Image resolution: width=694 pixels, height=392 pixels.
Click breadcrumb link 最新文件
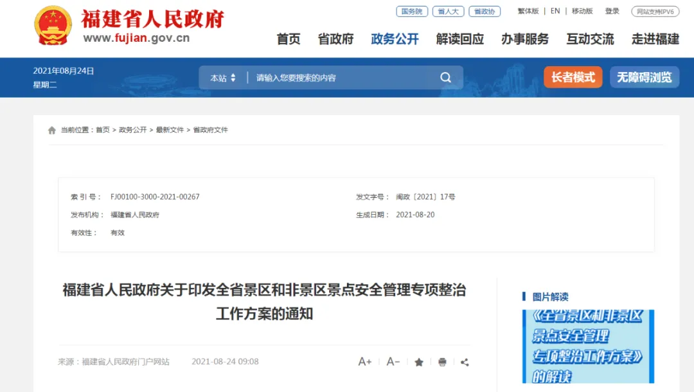pos(170,130)
